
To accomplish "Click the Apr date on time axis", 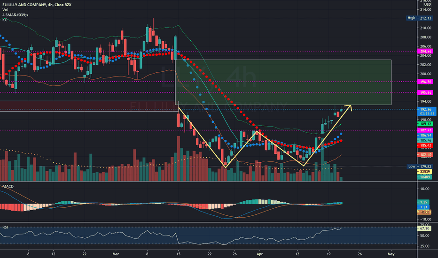I will coord(260,254).
